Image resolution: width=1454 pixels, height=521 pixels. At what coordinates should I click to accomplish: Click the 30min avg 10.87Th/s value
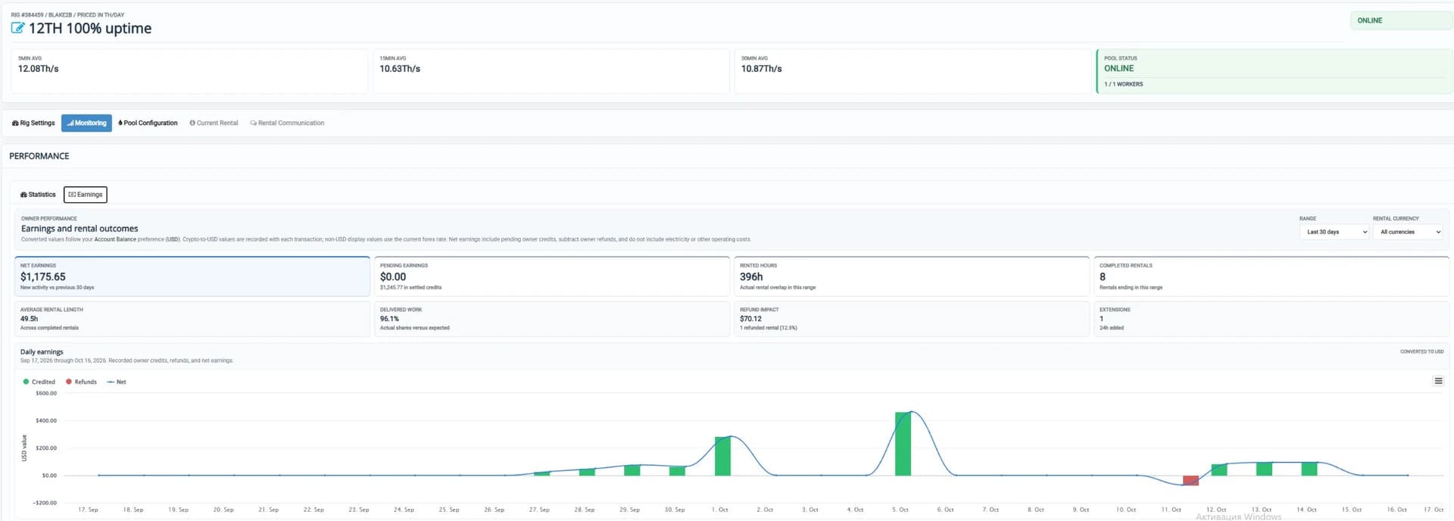coord(761,69)
